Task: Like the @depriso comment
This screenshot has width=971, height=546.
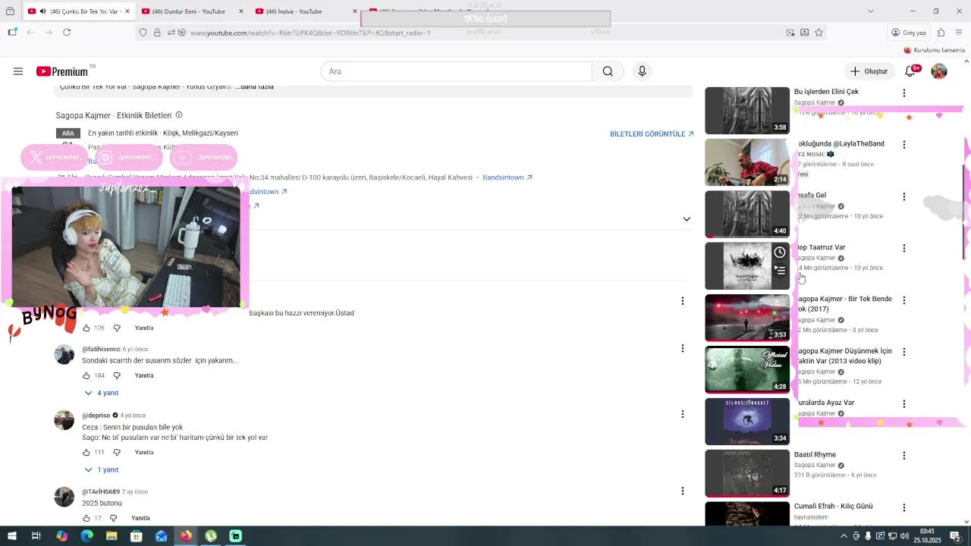Action: (86, 452)
